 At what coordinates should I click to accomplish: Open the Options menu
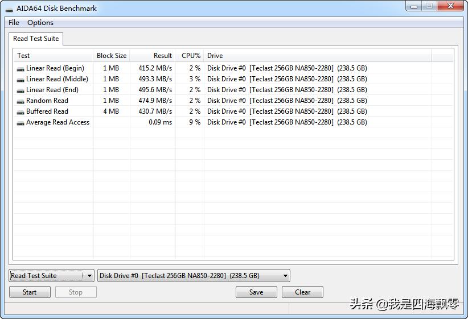pos(40,23)
